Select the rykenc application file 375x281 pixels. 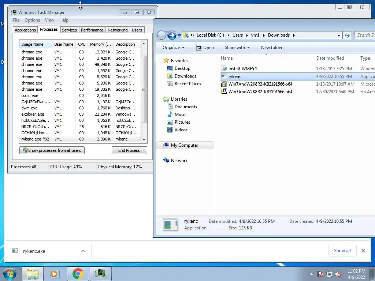coord(235,76)
